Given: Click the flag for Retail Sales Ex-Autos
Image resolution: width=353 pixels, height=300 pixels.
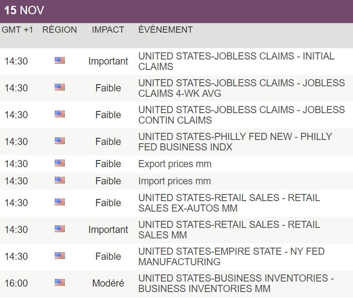Looking at the screenshot, I should click(60, 202).
